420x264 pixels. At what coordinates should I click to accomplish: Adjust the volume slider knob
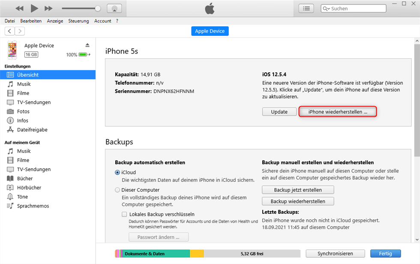98,9
